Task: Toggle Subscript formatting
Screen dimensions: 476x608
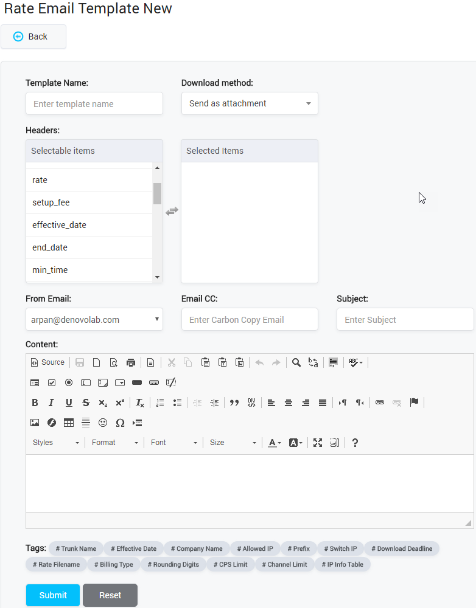Action: [x=103, y=402]
